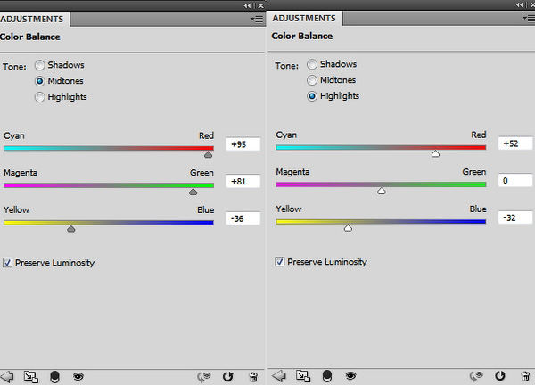The height and width of the screenshot is (385, 535).
Task: Open the left Adjustments panel flyout menu
Action: click(257, 20)
